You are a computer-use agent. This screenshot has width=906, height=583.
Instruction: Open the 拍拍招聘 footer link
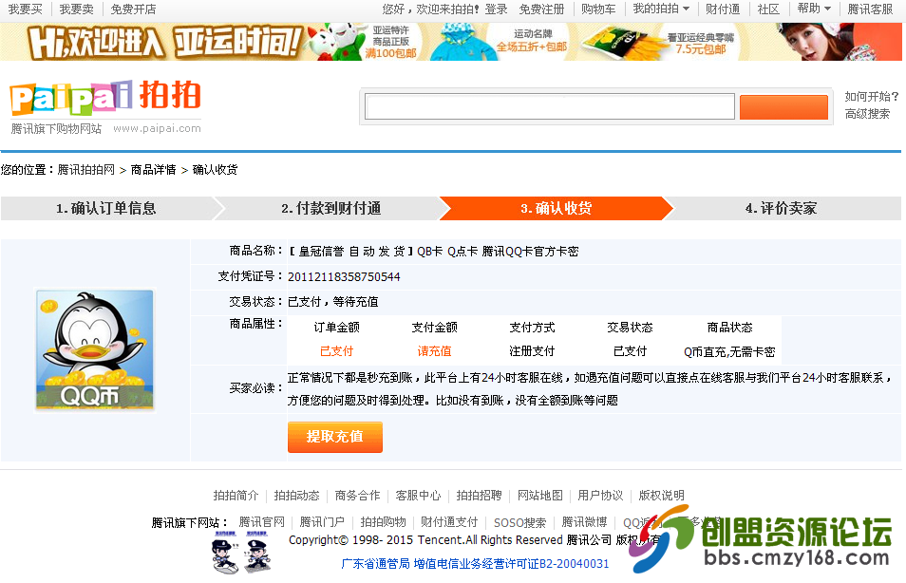click(x=479, y=496)
